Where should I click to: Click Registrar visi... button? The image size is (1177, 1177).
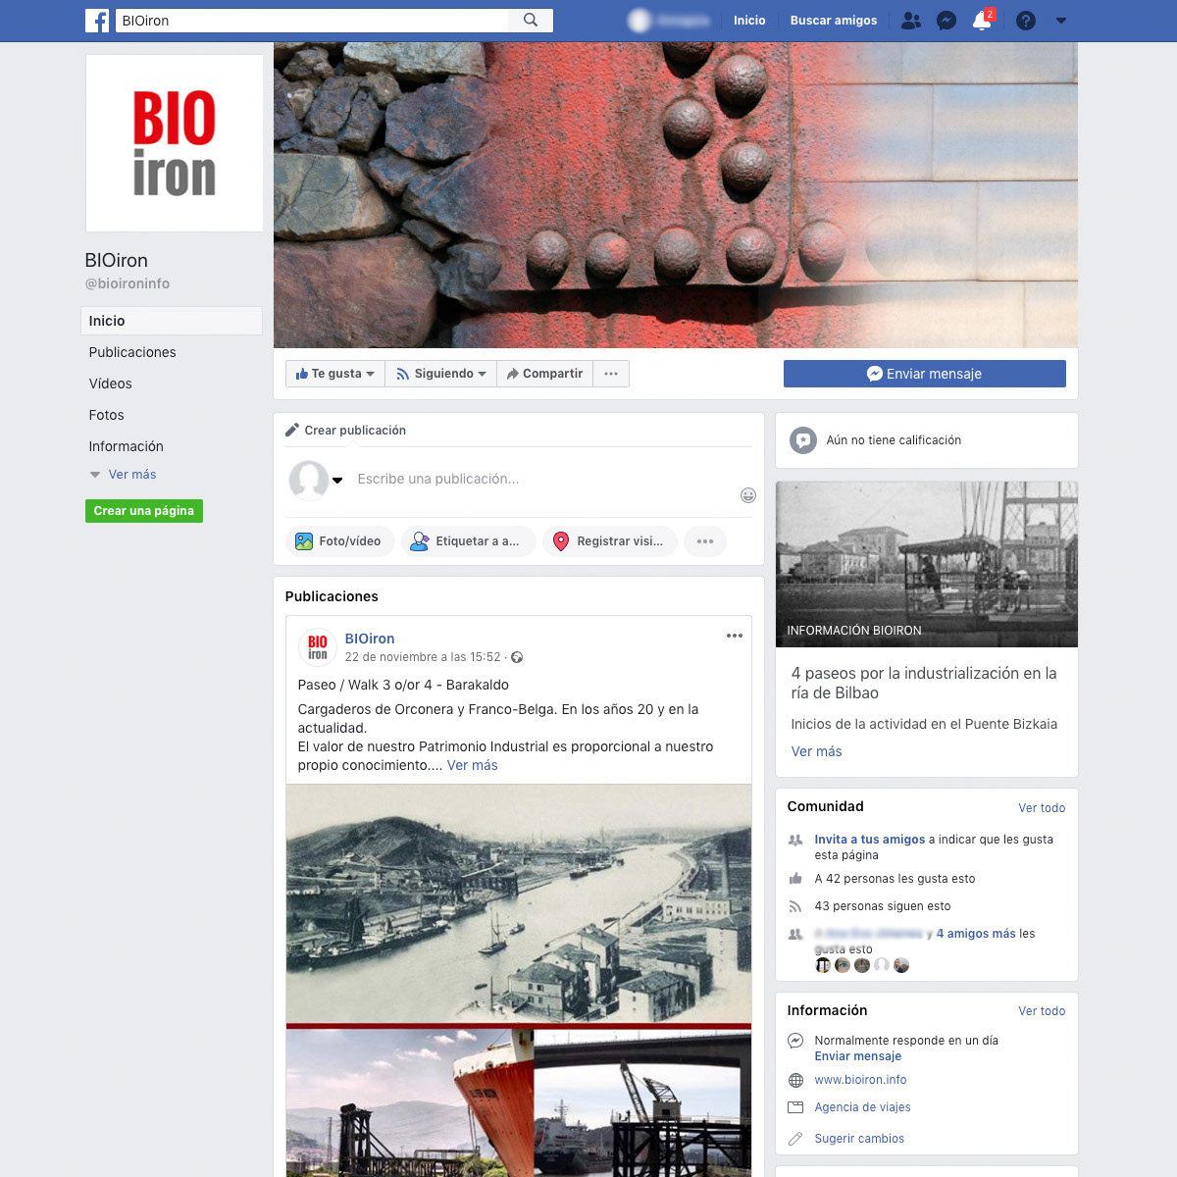click(x=609, y=541)
